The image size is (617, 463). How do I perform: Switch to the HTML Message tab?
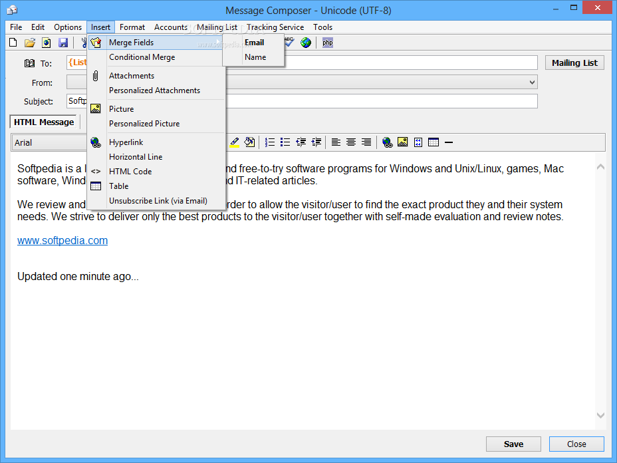click(x=44, y=122)
